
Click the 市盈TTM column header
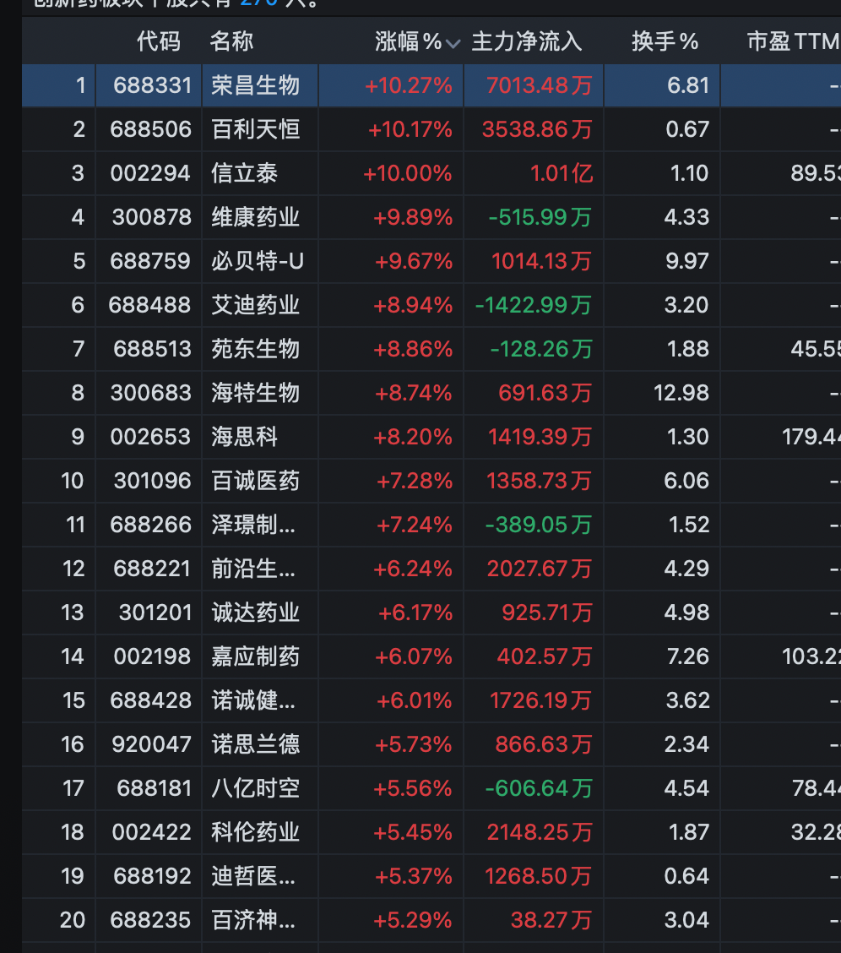point(793,41)
